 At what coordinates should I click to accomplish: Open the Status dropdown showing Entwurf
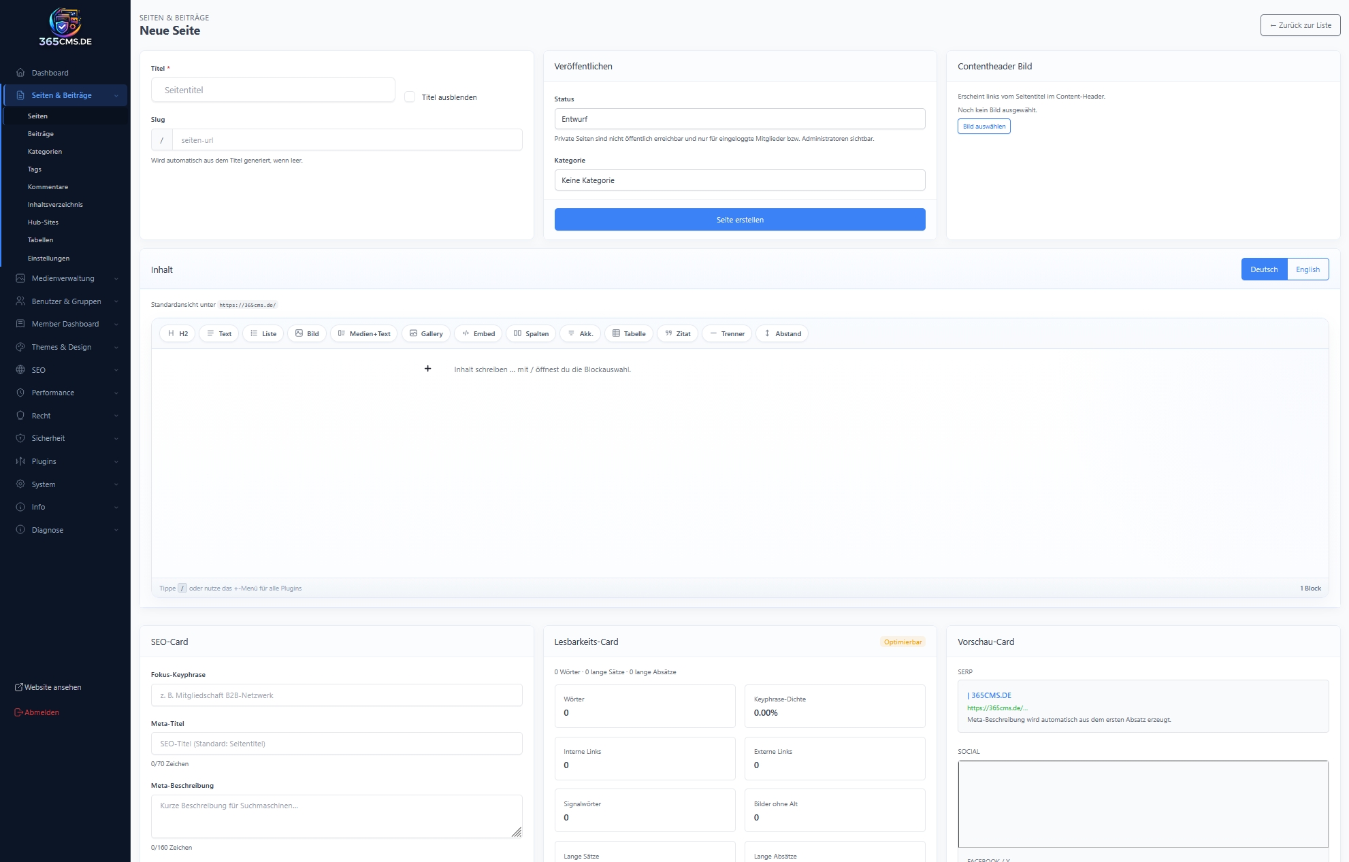coord(739,119)
